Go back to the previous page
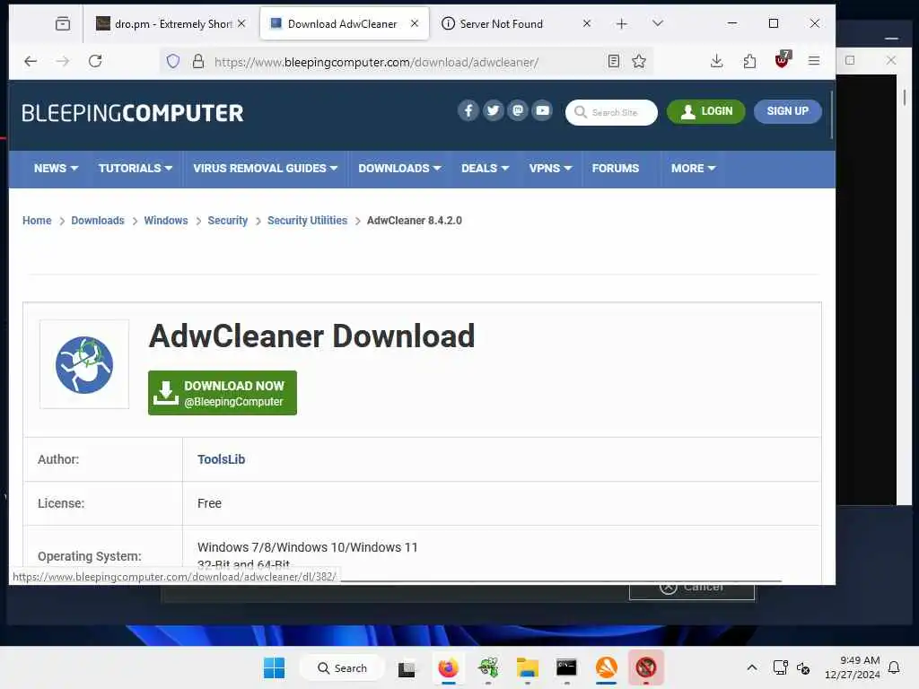 (x=31, y=61)
